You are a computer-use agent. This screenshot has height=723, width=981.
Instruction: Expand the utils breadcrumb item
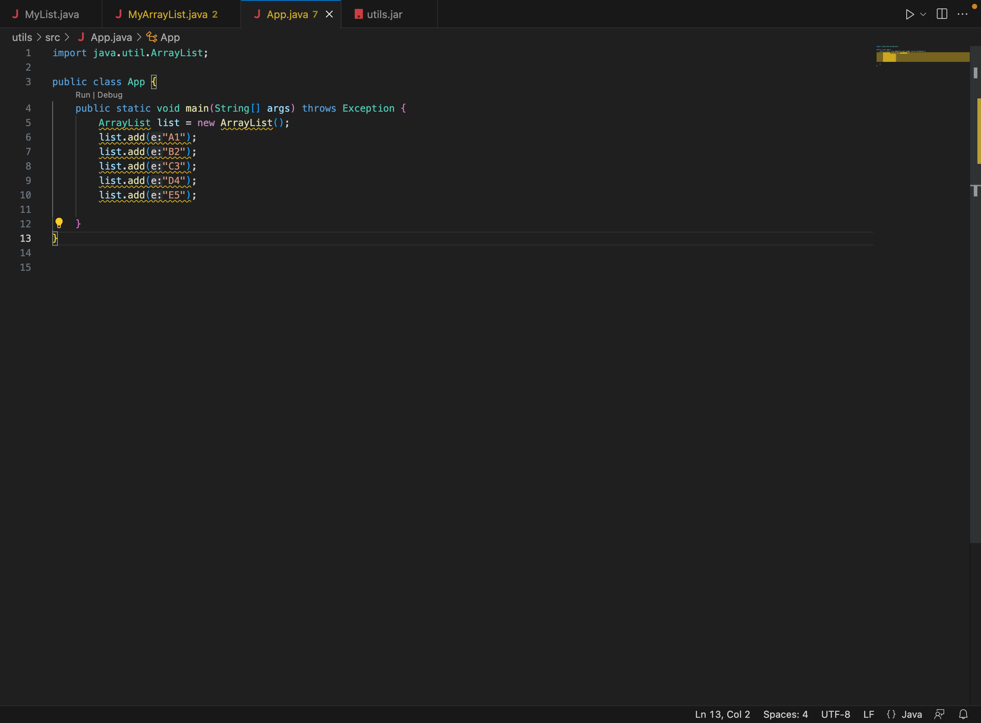tap(22, 37)
